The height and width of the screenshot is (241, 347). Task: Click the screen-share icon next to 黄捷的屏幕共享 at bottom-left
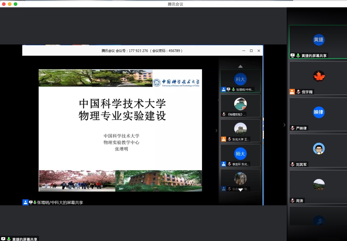3,239
